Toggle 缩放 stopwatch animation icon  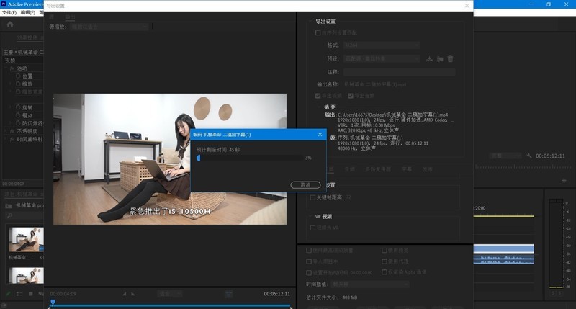point(18,84)
